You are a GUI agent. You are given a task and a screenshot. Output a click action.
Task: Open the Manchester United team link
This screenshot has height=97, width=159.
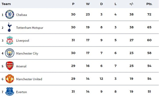point(29,79)
